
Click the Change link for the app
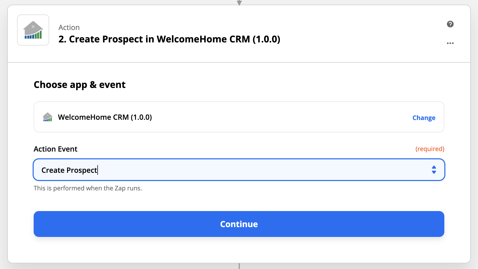pyautogui.click(x=424, y=118)
